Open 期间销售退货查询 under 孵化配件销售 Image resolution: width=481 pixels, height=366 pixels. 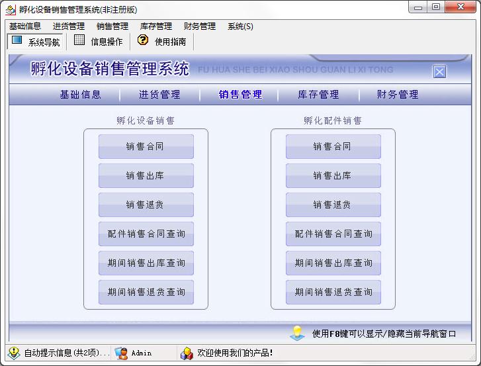pos(333,292)
